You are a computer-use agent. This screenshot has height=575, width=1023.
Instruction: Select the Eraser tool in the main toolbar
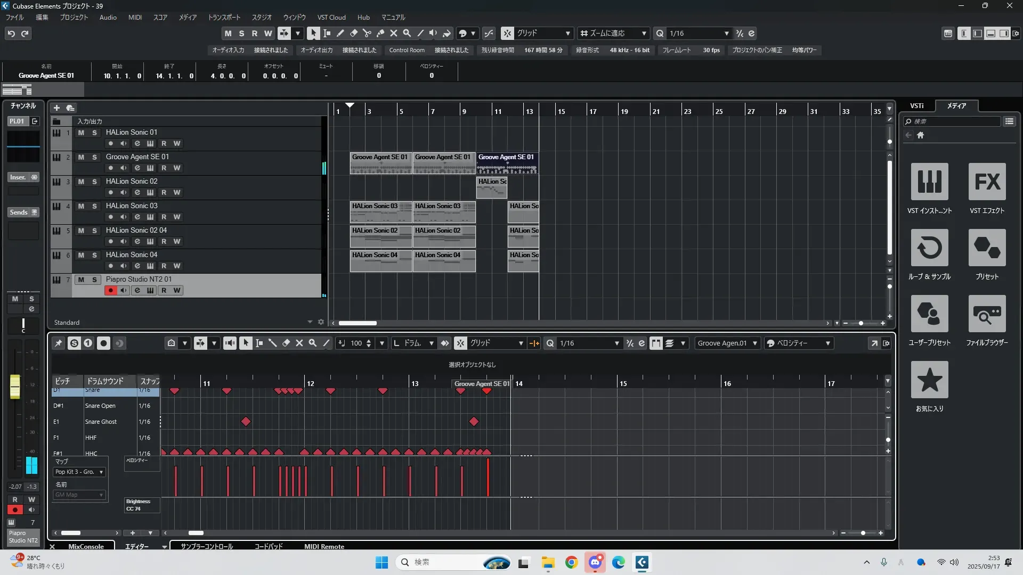[353, 33]
